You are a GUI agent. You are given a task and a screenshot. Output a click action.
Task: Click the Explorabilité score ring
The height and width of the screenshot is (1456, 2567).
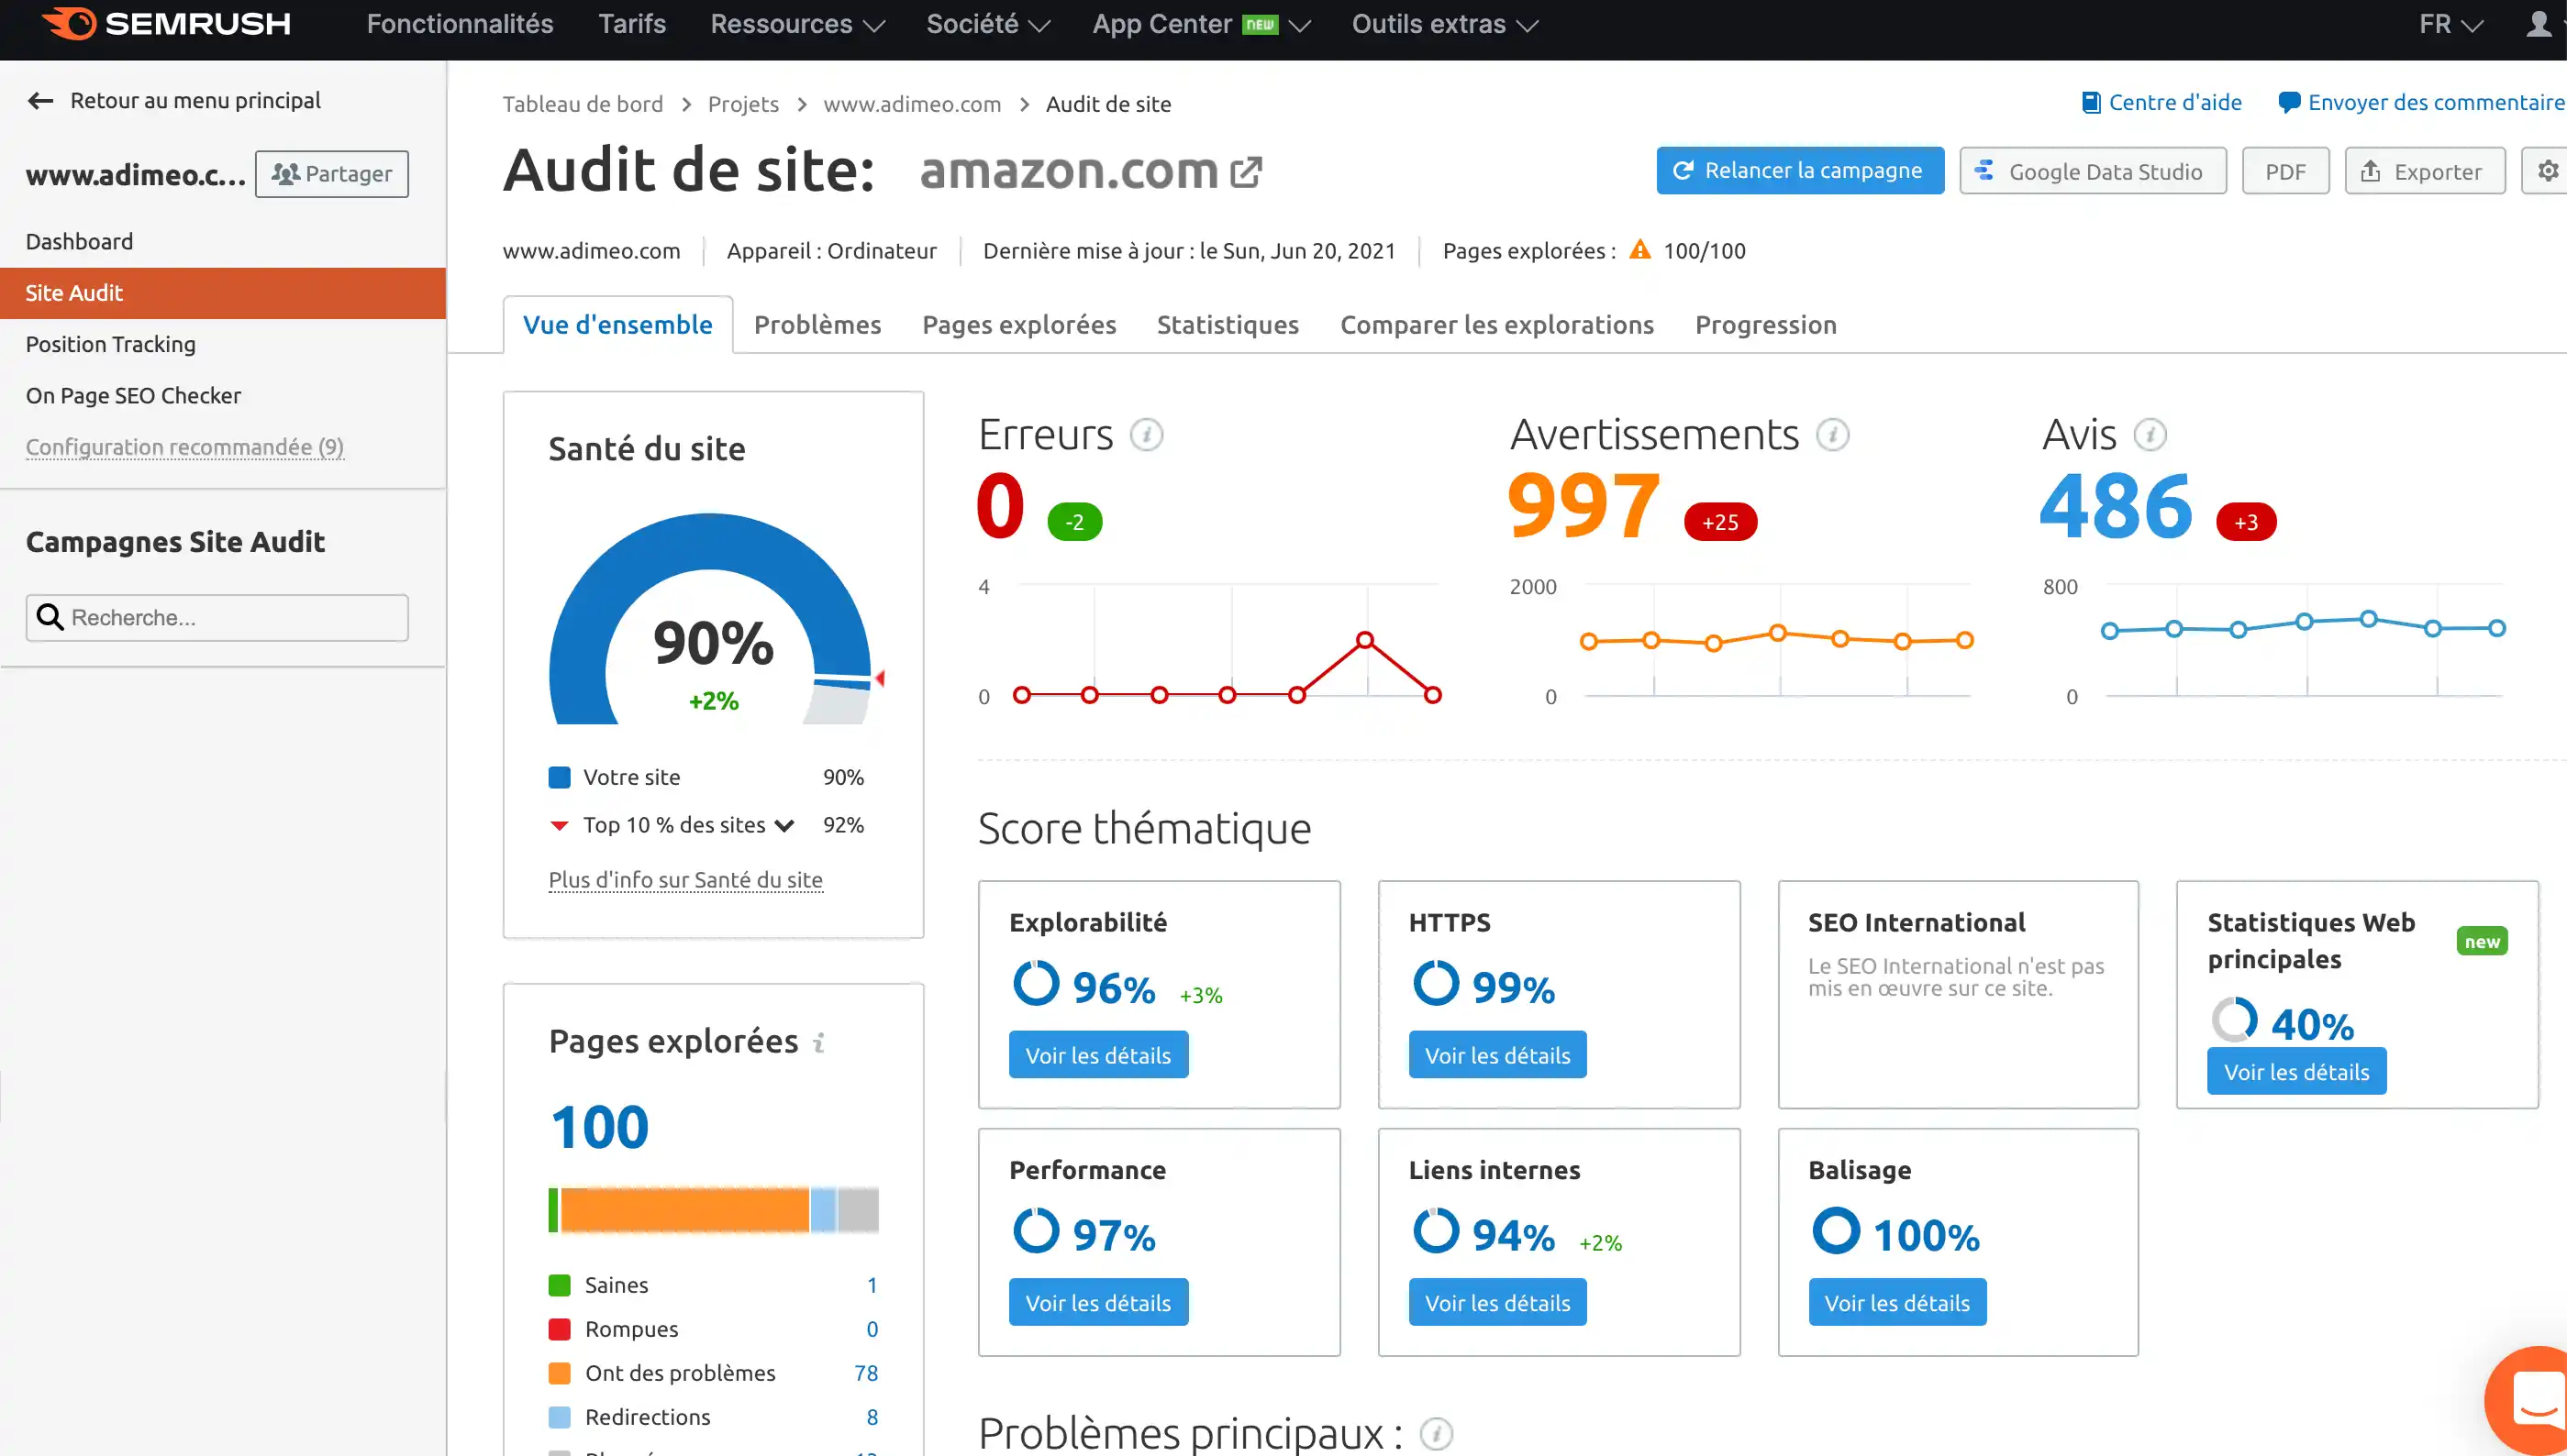tap(1036, 984)
